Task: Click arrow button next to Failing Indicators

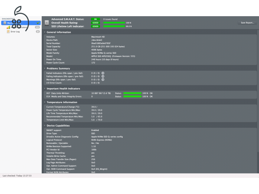Action: pos(103,76)
